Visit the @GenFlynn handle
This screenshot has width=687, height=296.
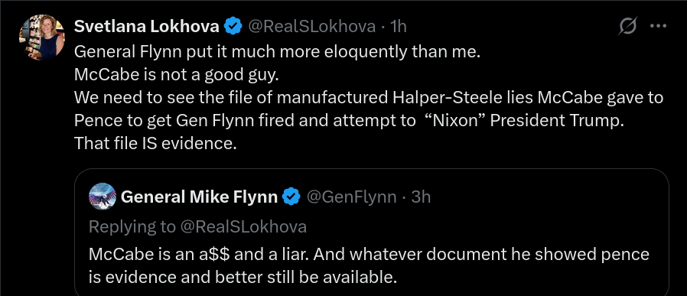(x=351, y=197)
